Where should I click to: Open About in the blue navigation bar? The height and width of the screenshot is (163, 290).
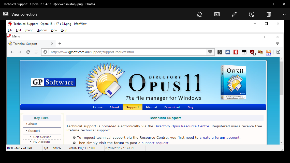114,107
